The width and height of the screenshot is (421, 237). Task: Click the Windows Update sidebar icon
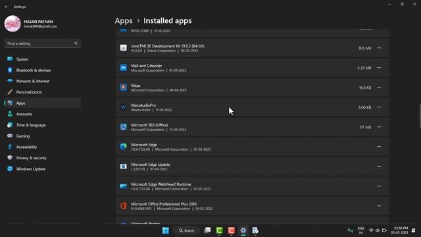pos(10,169)
